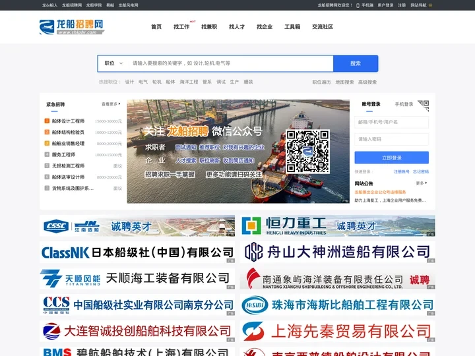Open 上海先秦贸易有限公司 banner

(338, 331)
